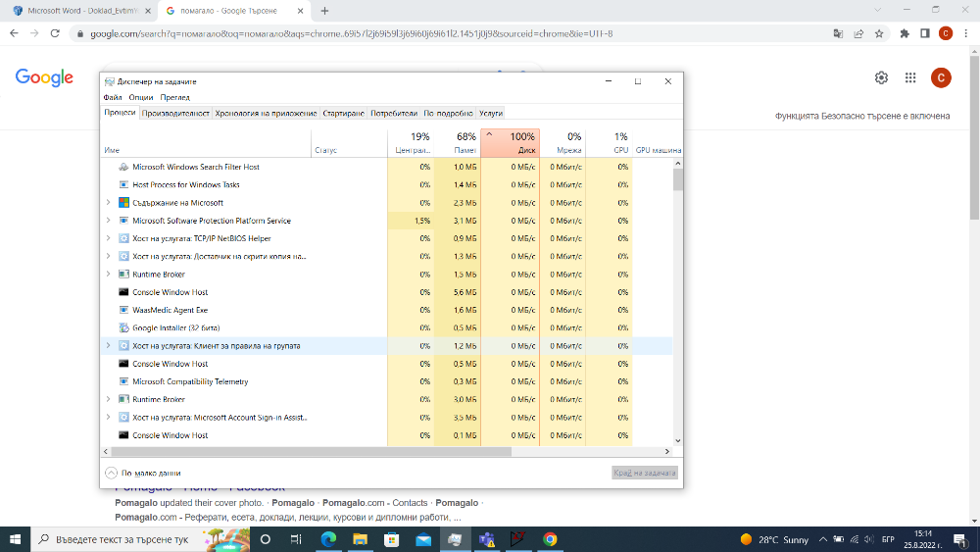This screenshot has width=980, height=552.
Task: Bookmark this page with the star icon
Action: (x=879, y=33)
